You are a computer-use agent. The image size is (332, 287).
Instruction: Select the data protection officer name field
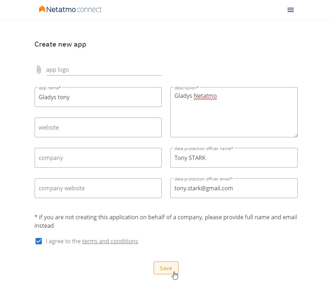pos(234,158)
